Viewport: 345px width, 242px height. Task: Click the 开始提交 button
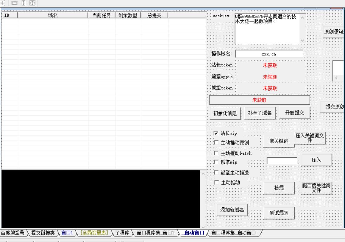(295, 113)
